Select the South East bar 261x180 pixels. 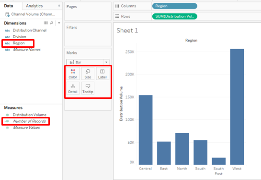[219, 161]
